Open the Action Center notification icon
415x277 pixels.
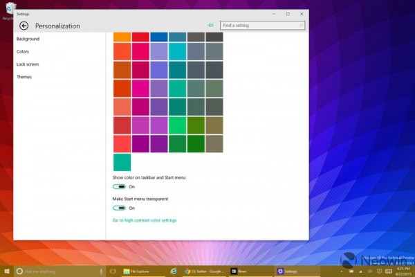379,271
